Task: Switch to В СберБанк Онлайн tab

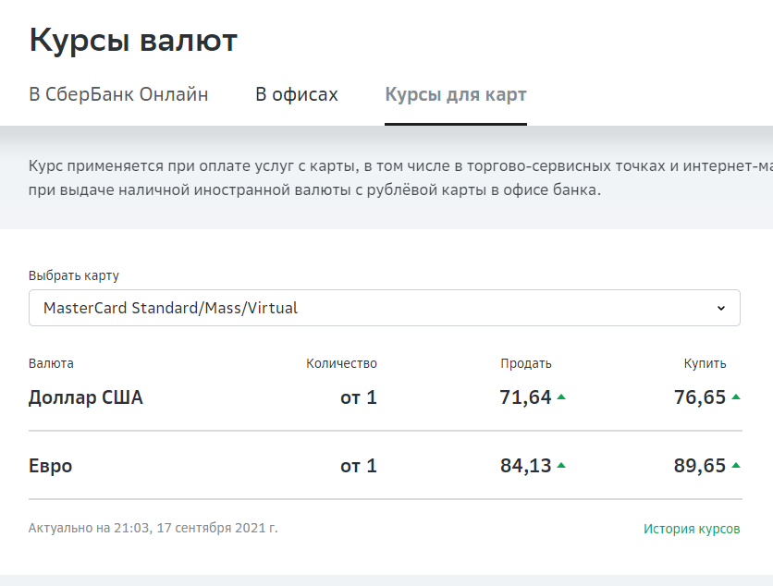Action: pyautogui.click(x=118, y=95)
